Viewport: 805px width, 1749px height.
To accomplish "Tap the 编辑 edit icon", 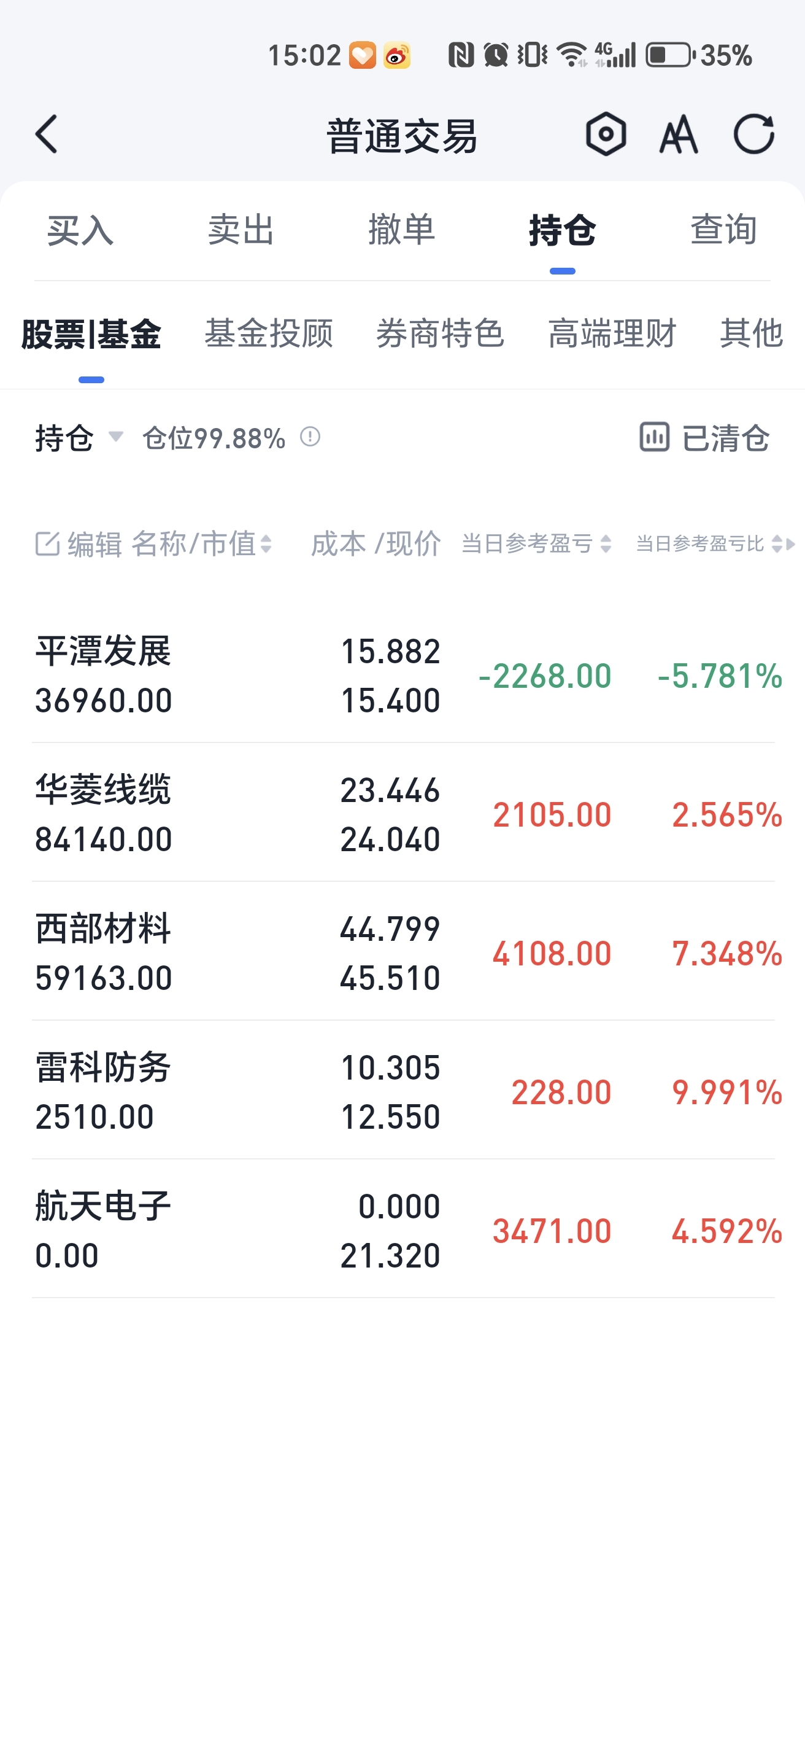I will click(x=47, y=544).
